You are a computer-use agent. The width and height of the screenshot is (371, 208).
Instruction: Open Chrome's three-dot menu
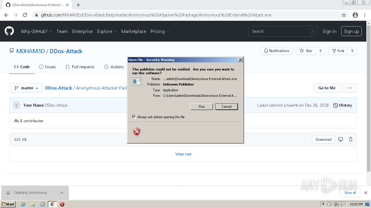pos(365,15)
